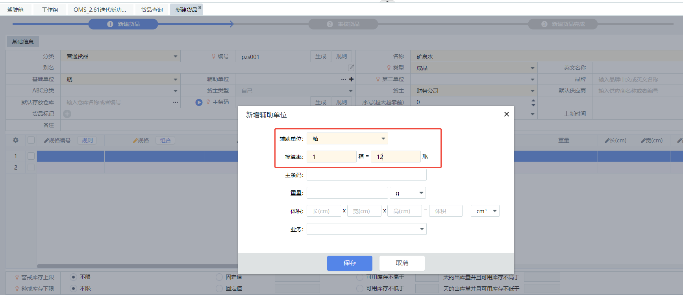Close the 新增辅助单位 dialog with X

(x=506, y=114)
